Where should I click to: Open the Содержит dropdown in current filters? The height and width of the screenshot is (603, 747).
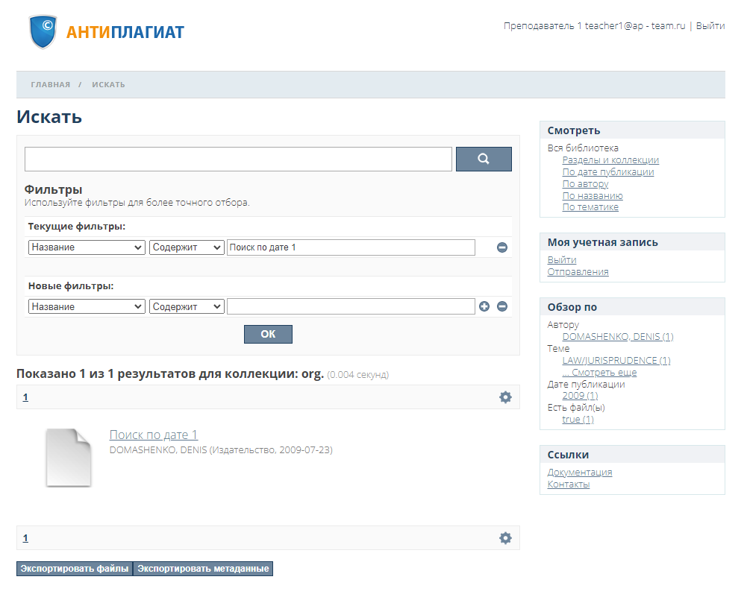[186, 247]
